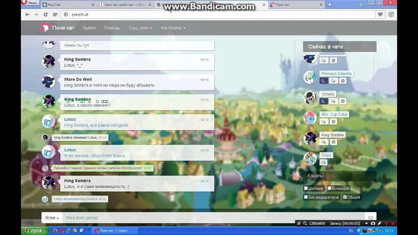418x235 pixels.
Task: Start private chat with Mrs. Cup Cake
Action: [324, 122]
